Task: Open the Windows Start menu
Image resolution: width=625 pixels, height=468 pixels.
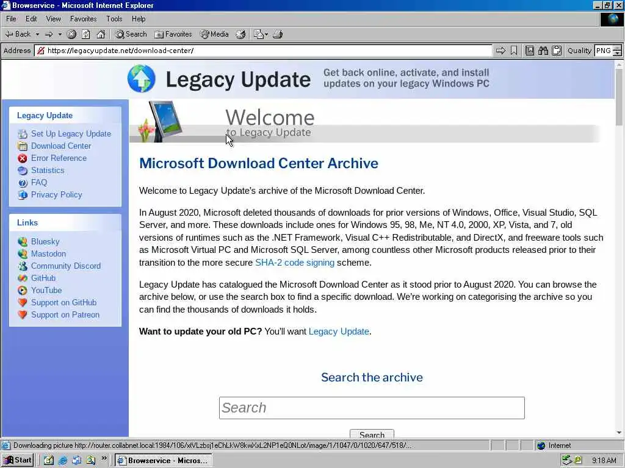Action: pyautogui.click(x=18, y=461)
